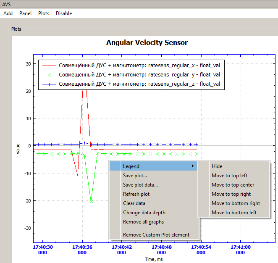Open the Add menu

pos(8,13)
